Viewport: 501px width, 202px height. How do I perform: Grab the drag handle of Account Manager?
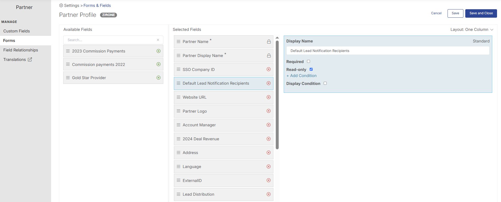179,125
